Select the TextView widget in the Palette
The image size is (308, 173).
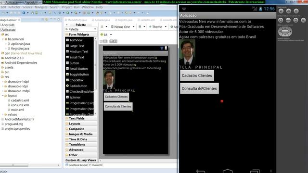point(76,40)
